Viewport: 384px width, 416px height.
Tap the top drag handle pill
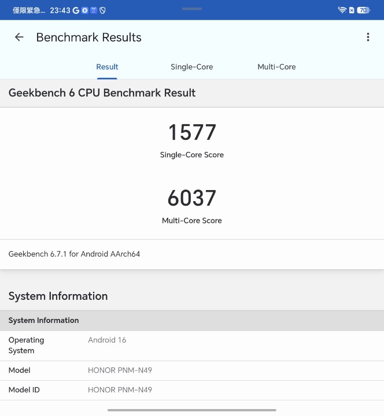pos(192,9)
